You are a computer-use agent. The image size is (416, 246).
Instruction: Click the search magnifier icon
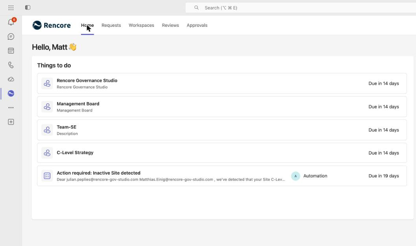[x=196, y=8]
